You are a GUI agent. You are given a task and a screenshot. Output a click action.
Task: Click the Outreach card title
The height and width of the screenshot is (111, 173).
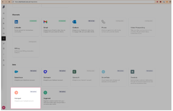click(47, 78)
